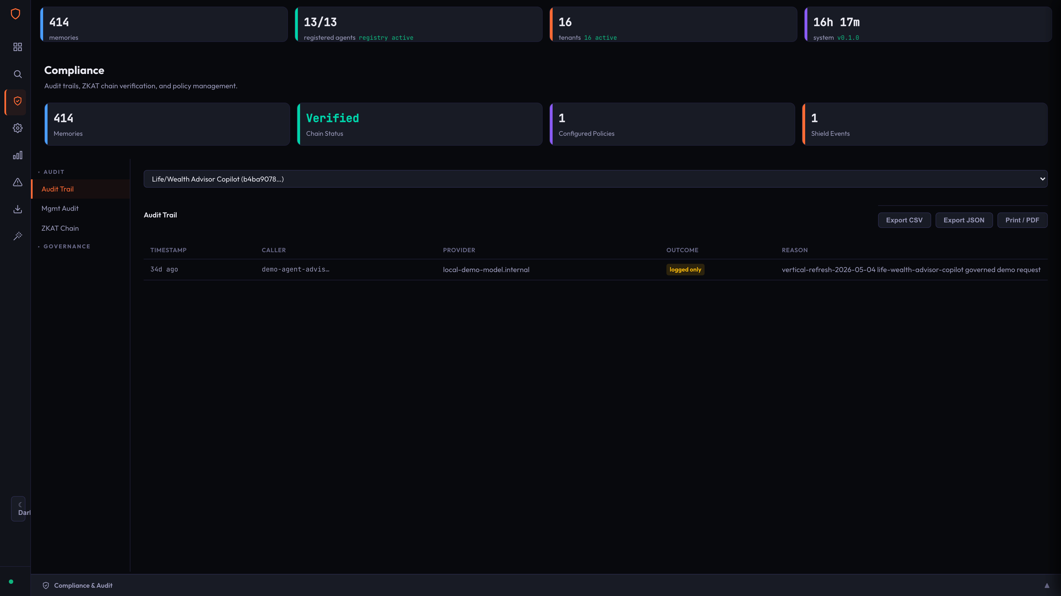1061x596 pixels.
Task: Click the Configured Policies card
Action: (672, 124)
